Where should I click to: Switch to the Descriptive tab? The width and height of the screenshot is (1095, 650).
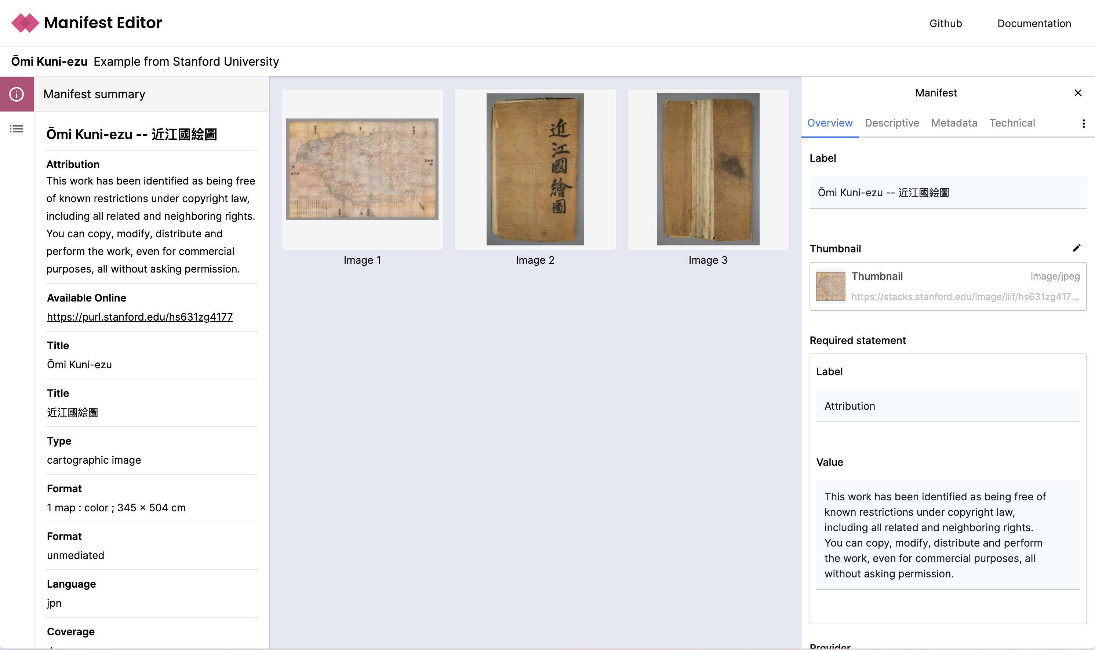tap(891, 123)
